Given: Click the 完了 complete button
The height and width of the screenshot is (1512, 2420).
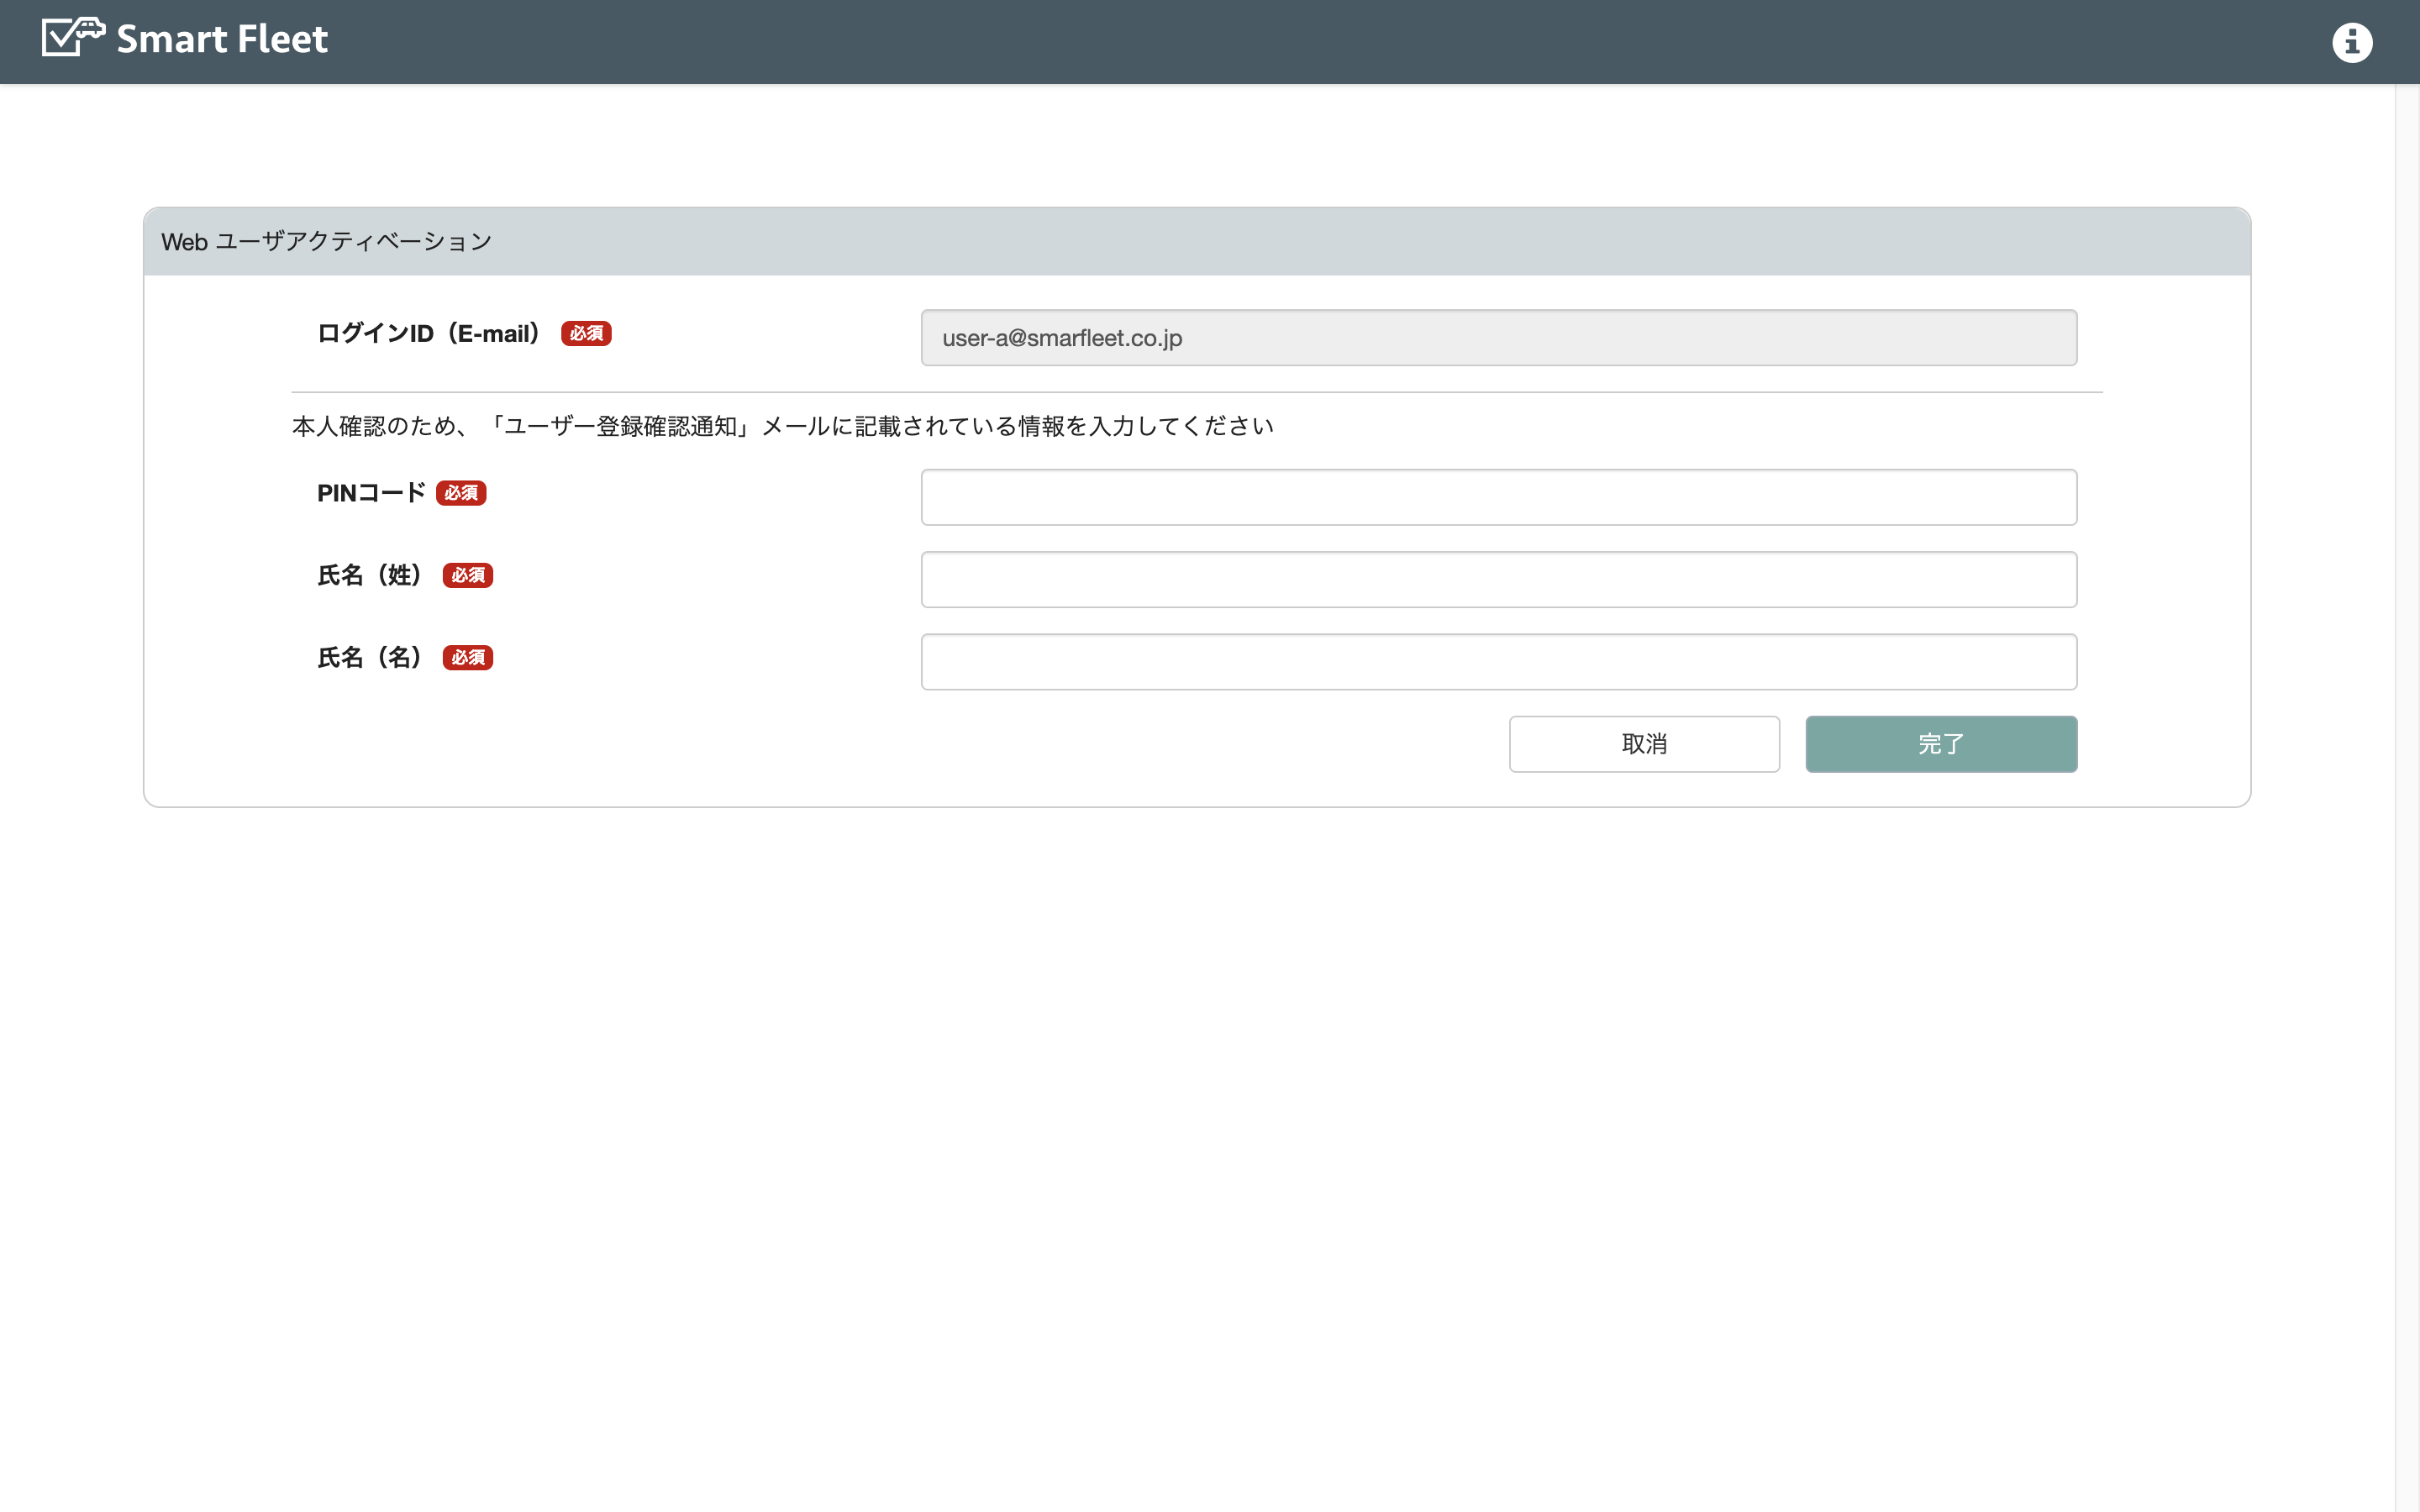Looking at the screenshot, I should tap(1941, 744).
